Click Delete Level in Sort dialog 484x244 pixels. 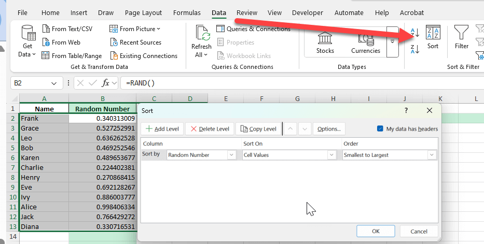coord(210,129)
